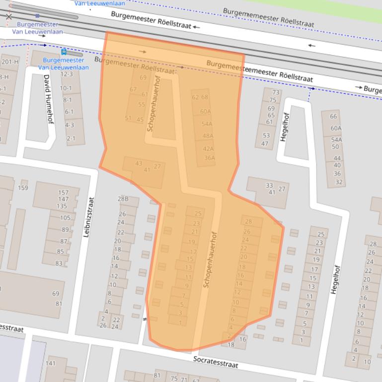Click building number 141 at the bottom left
The image size is (382, 382).
(x=51, y=364)
